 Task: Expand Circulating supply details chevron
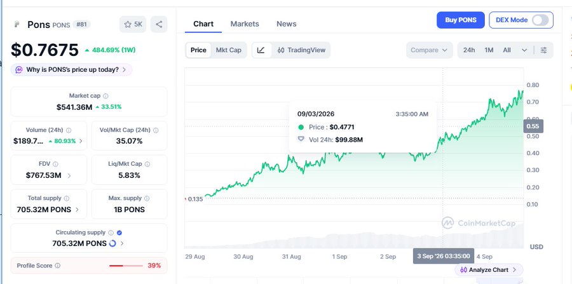tap(122, 243)
